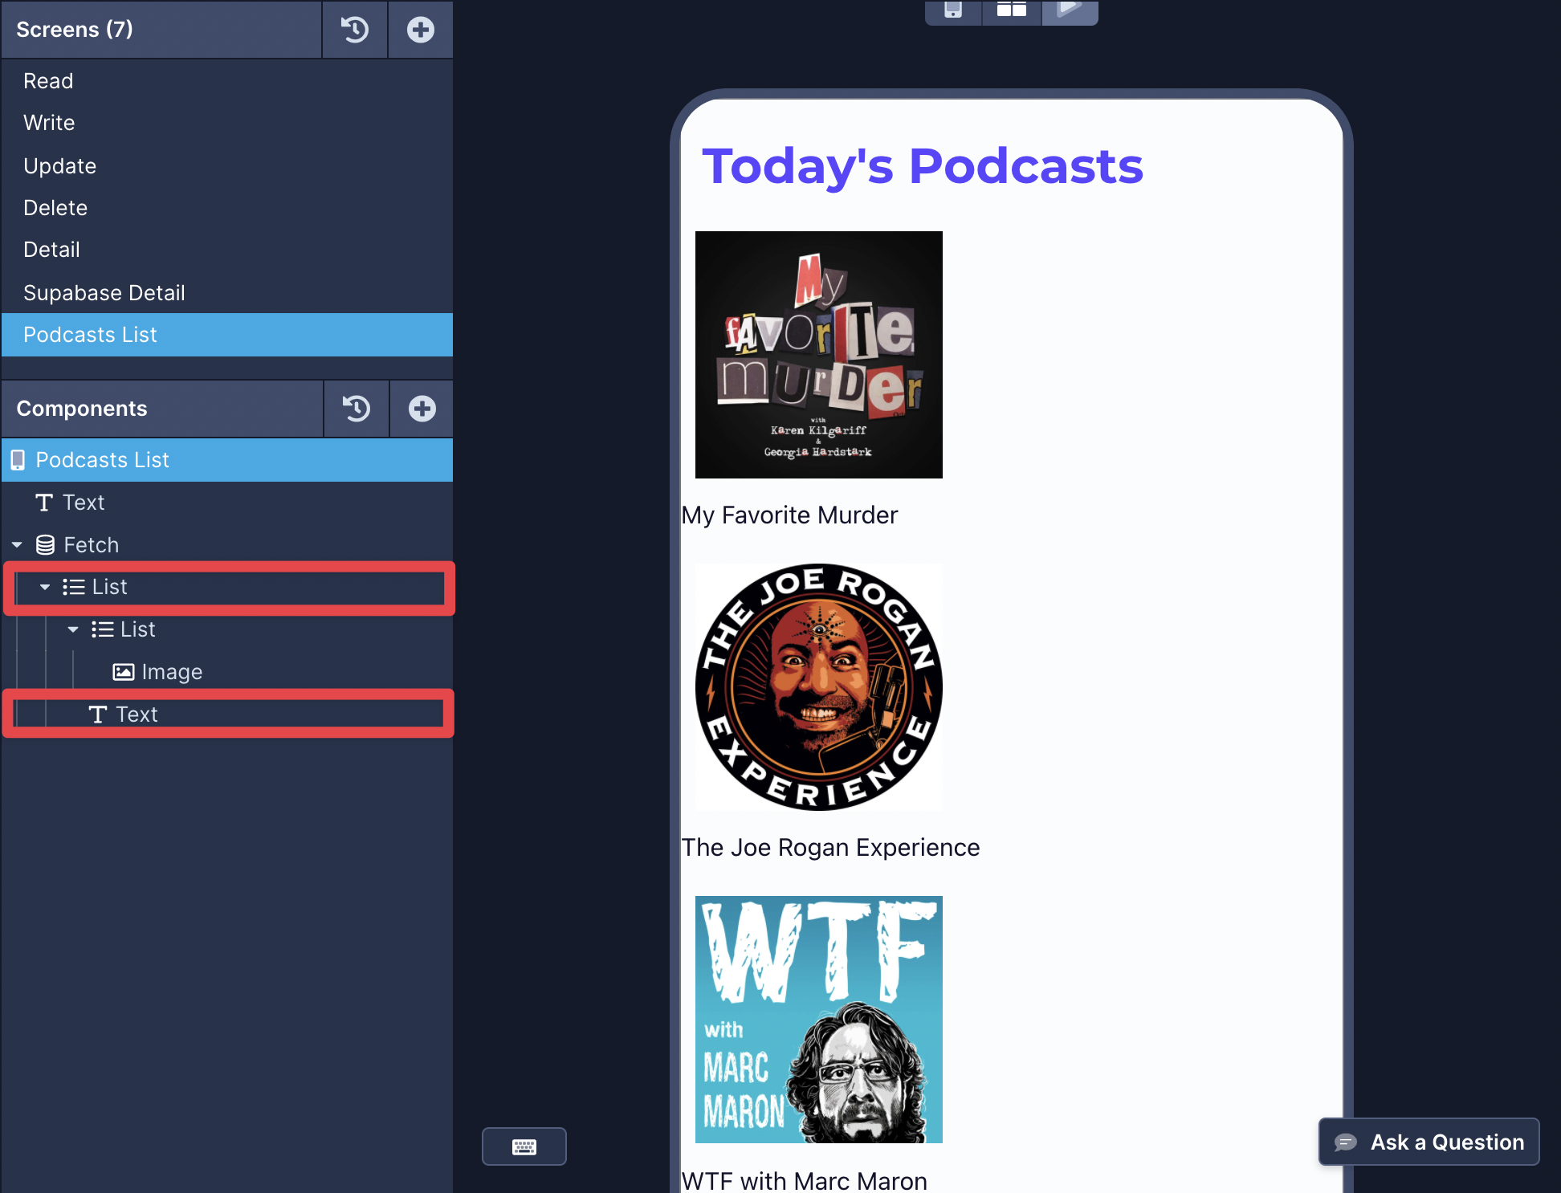Viewport: 1561px width, 1193px height.
Task: Open the Read screen
Action: (x=227, y=81)
